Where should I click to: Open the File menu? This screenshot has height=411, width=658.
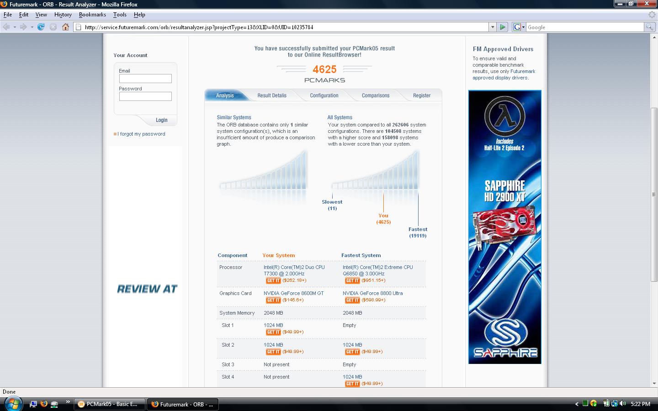(x=8, y=15)
